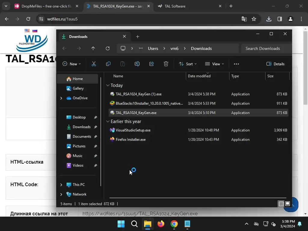Collapse the Today file group
Screen dimensions: 308x231
coord(108,85)
